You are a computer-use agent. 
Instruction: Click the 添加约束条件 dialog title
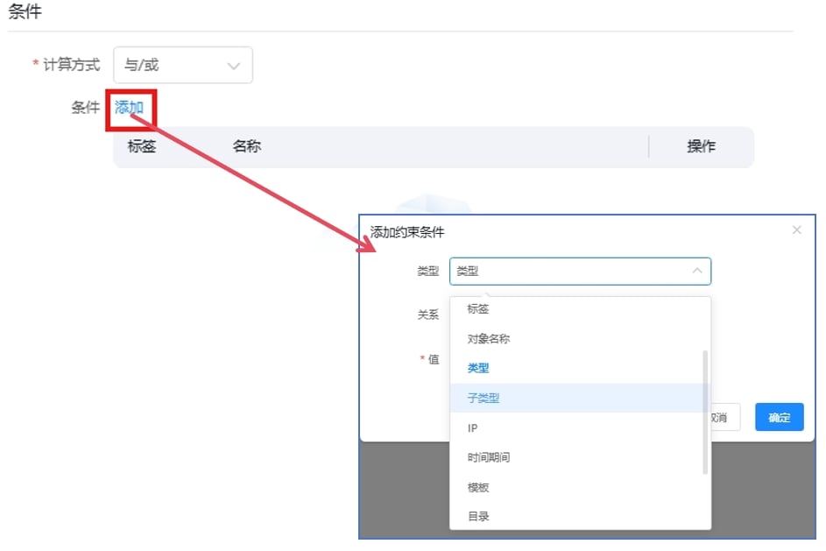coord(406,232)
